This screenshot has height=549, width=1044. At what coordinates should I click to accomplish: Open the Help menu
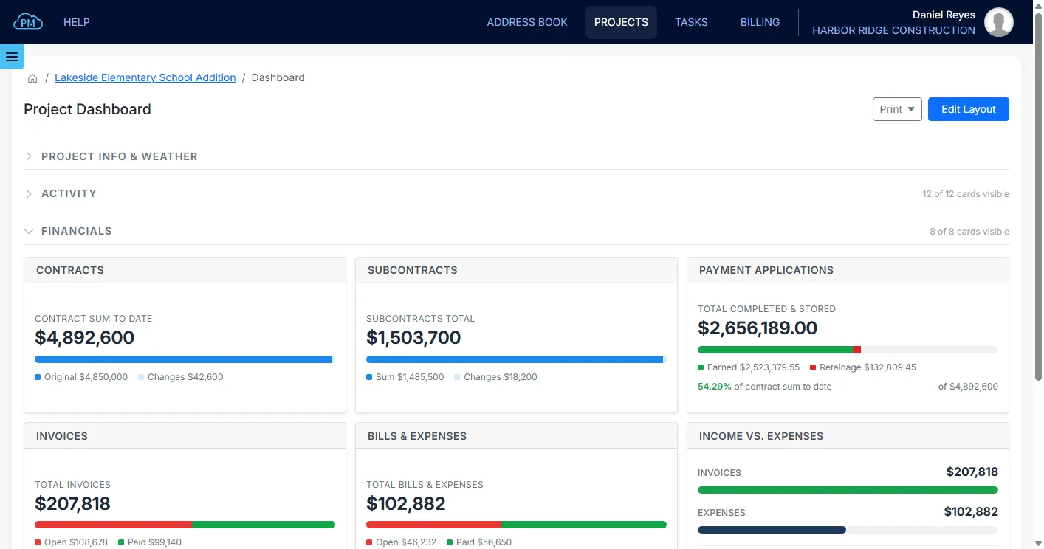pos(77,22)
